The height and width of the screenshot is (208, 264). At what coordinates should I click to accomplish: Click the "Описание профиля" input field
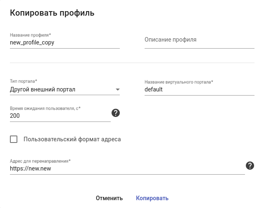click(199, 40)
